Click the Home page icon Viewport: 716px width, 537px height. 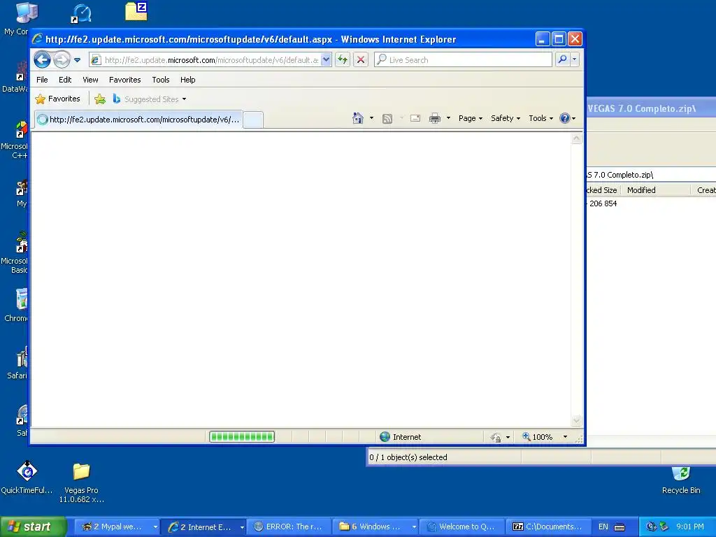[x=357, y=118]
